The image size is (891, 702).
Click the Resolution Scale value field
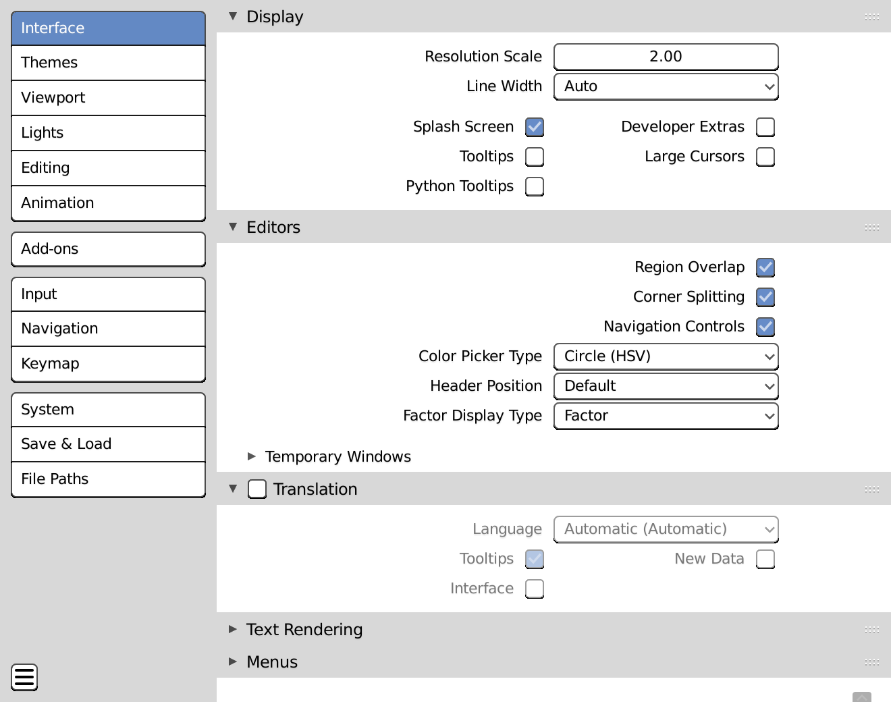point(666,57)
